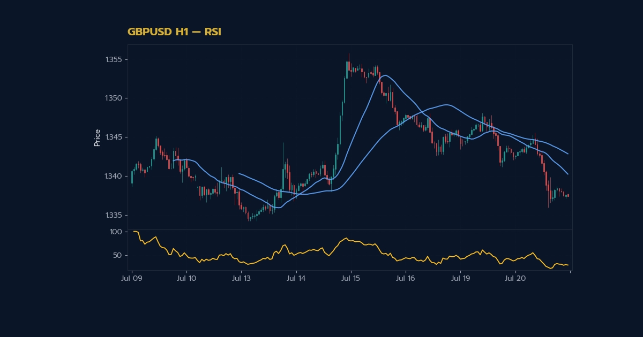Click the RSI 50 axis label
Viewport: 643px width, 337px height.
click(117, 256)
